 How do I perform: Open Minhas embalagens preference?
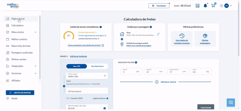click(x=205, y=39)
